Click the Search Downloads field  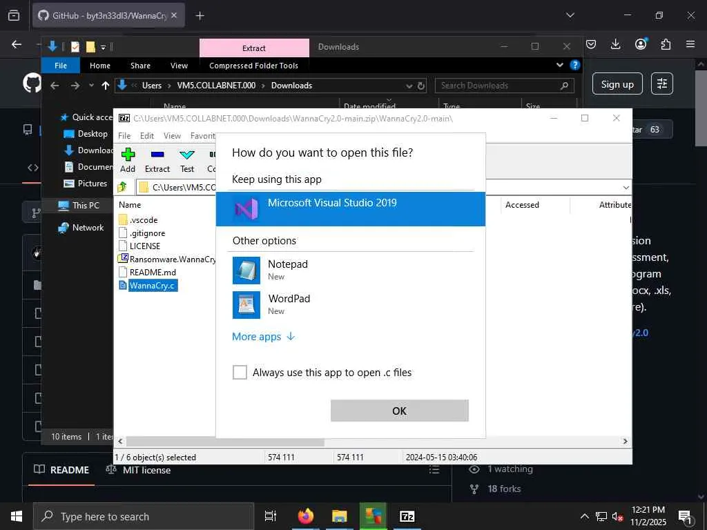(x=505, y=86)
